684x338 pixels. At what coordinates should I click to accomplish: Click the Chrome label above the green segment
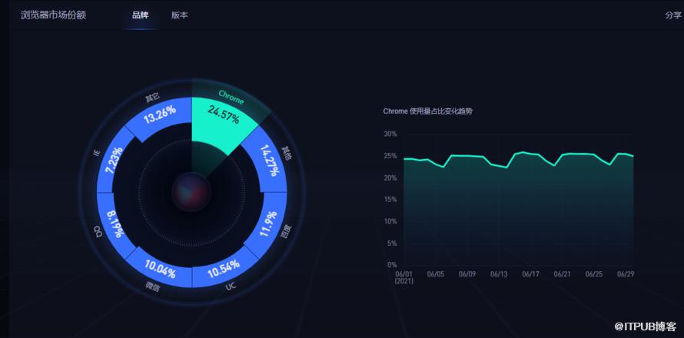click(x=231, y=97)
